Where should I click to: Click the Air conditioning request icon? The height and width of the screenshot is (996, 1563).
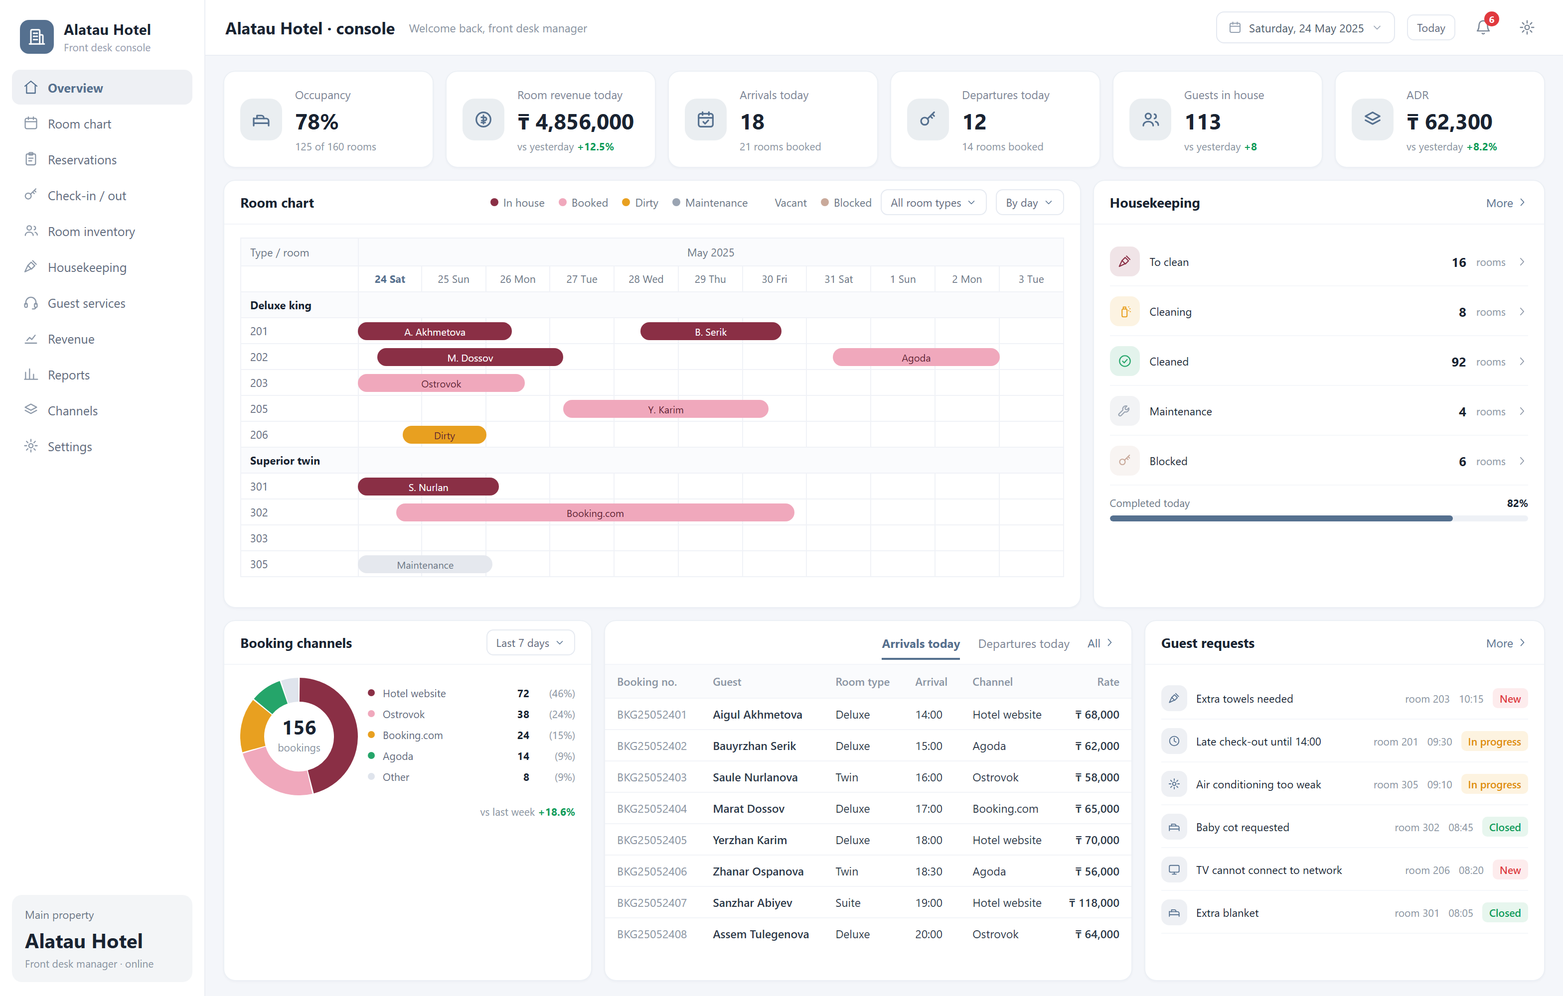point(1174,784)
